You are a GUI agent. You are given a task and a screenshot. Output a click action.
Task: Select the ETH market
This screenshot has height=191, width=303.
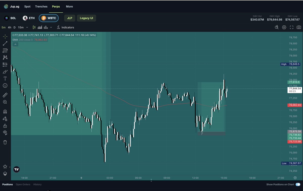(x=29, y=18)
